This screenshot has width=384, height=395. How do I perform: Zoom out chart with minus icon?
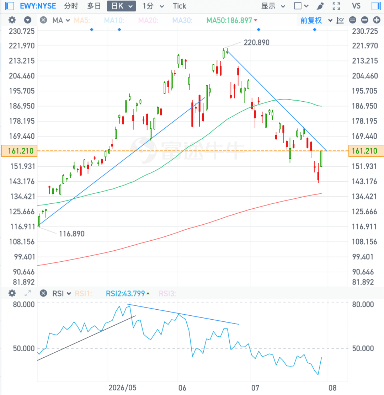pos(364,20)
